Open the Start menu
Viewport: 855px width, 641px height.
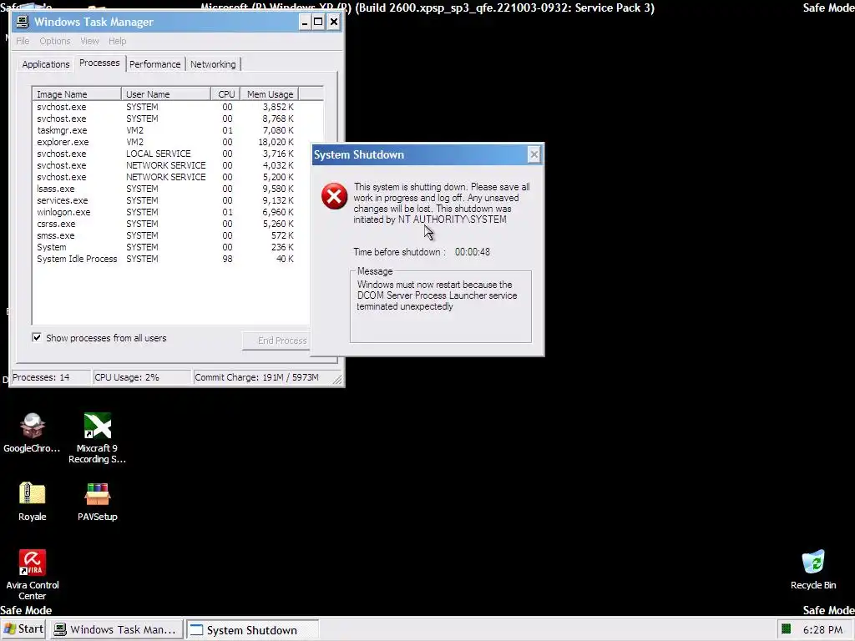click(x=23, y=629)
